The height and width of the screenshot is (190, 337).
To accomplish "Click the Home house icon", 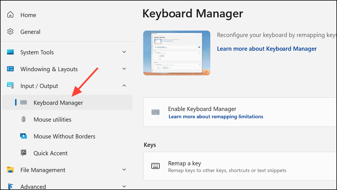I will tap(10, 15).
